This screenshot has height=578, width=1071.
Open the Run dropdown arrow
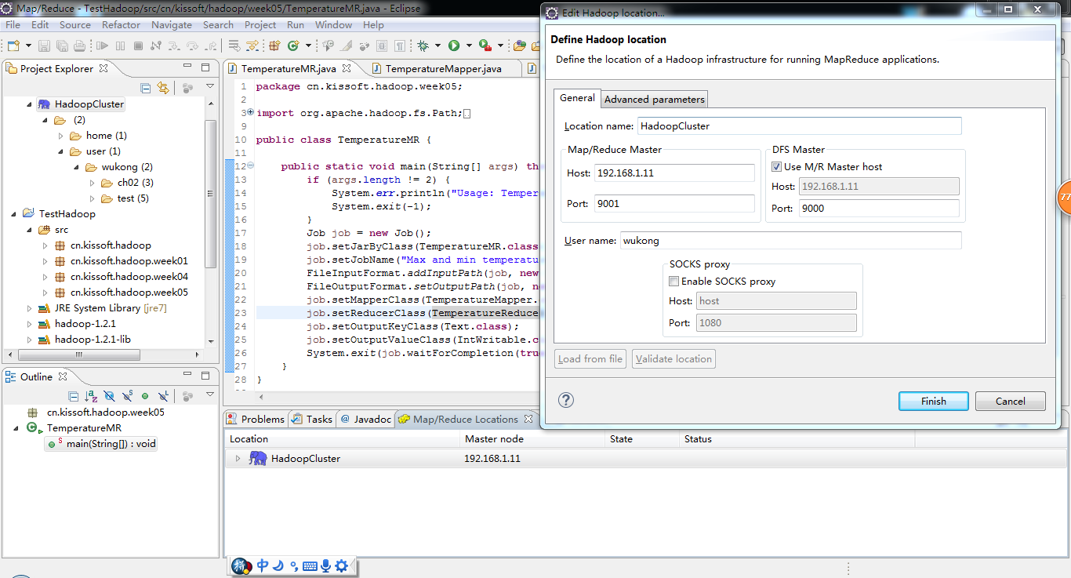pyautogui.click(x=469, y=45)
